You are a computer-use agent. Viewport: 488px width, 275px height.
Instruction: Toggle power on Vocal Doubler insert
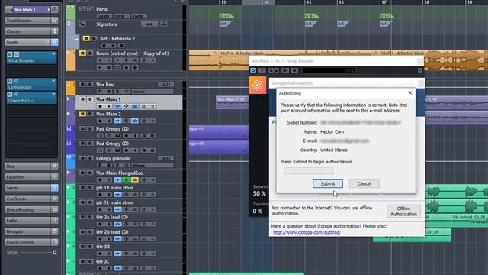(10, 54)
